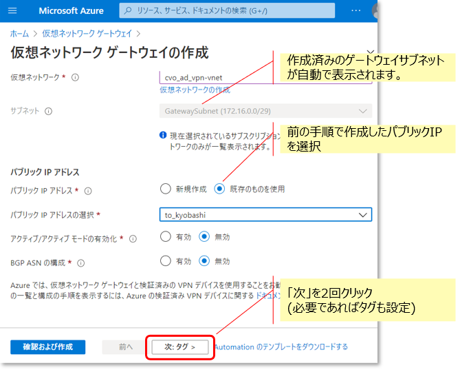Open the cvo_ad_vpn-vnet virtual network combo box

click(x=266, y=78)
